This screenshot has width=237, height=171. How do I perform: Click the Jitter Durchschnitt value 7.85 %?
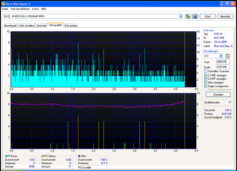pyautogui.click(x=104, y=160)
